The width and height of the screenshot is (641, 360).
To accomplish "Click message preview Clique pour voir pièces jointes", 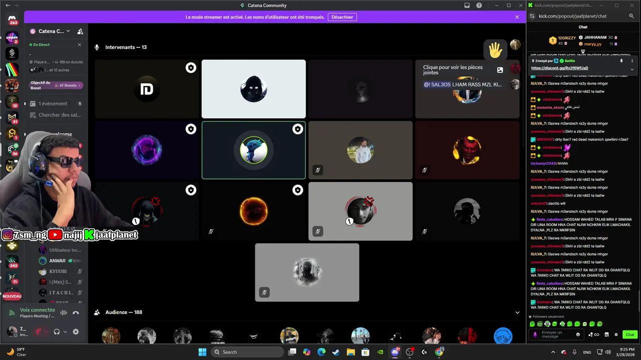I will [453, 69].
